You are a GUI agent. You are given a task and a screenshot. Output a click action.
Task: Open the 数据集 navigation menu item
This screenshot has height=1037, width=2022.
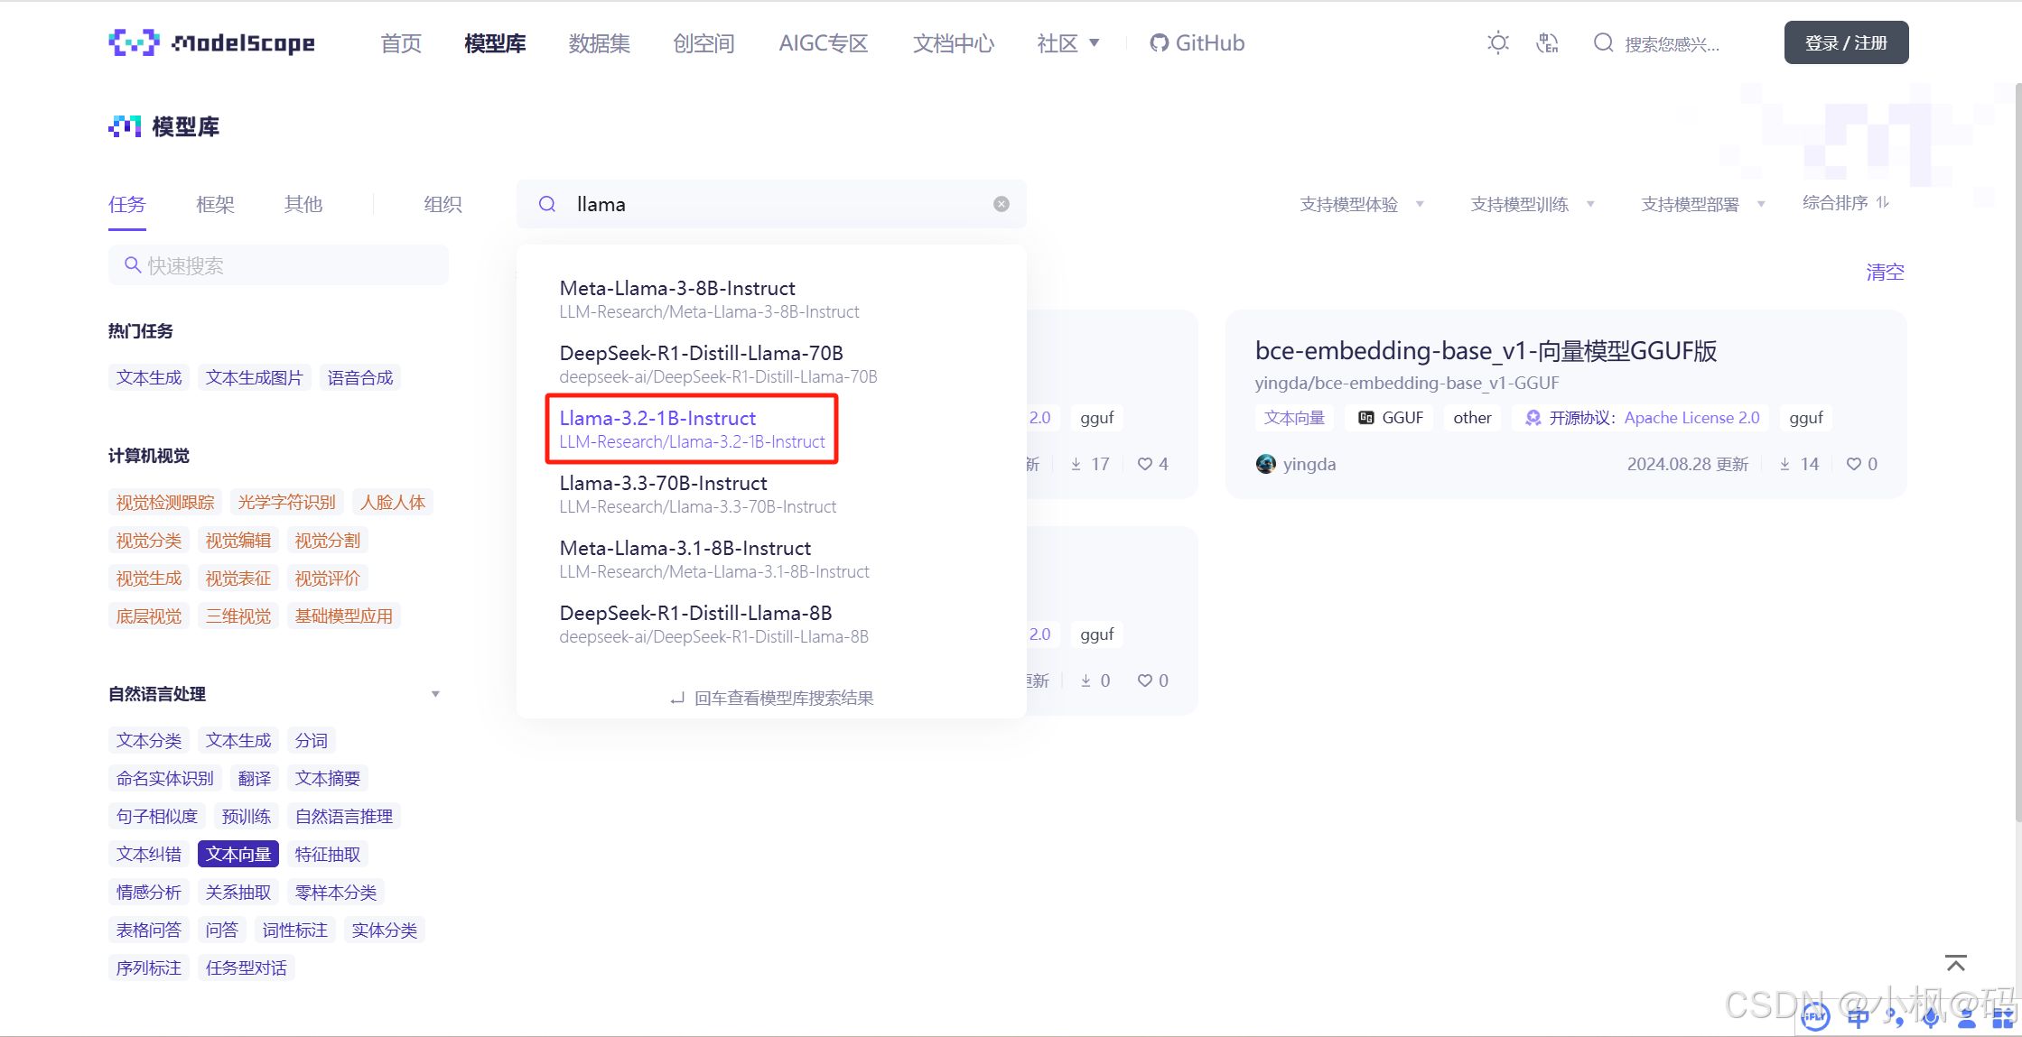(599, 42)
